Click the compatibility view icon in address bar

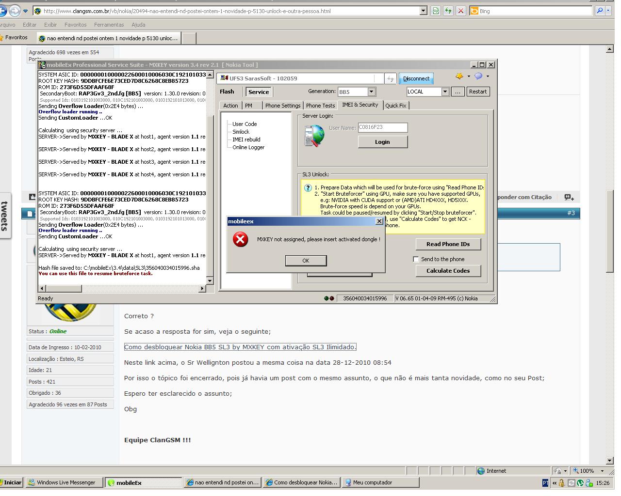tap(436, 11)
